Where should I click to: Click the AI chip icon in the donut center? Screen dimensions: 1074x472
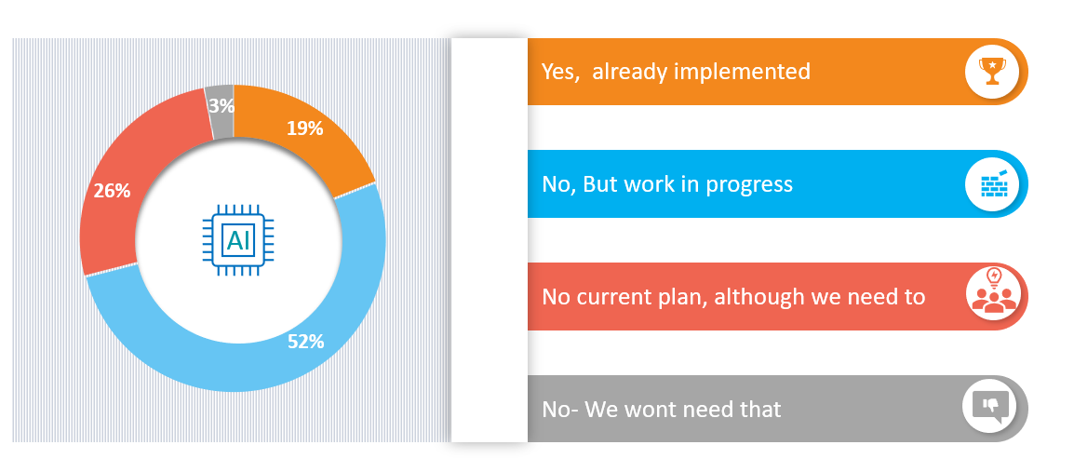(238, 240)
